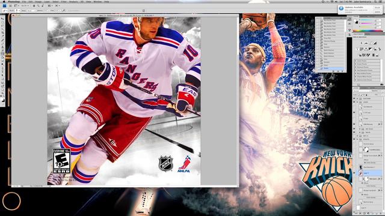The height and width of the screenshot is (216, 385).
Task: Add an Invert adjustment
Action: point(360,55)
